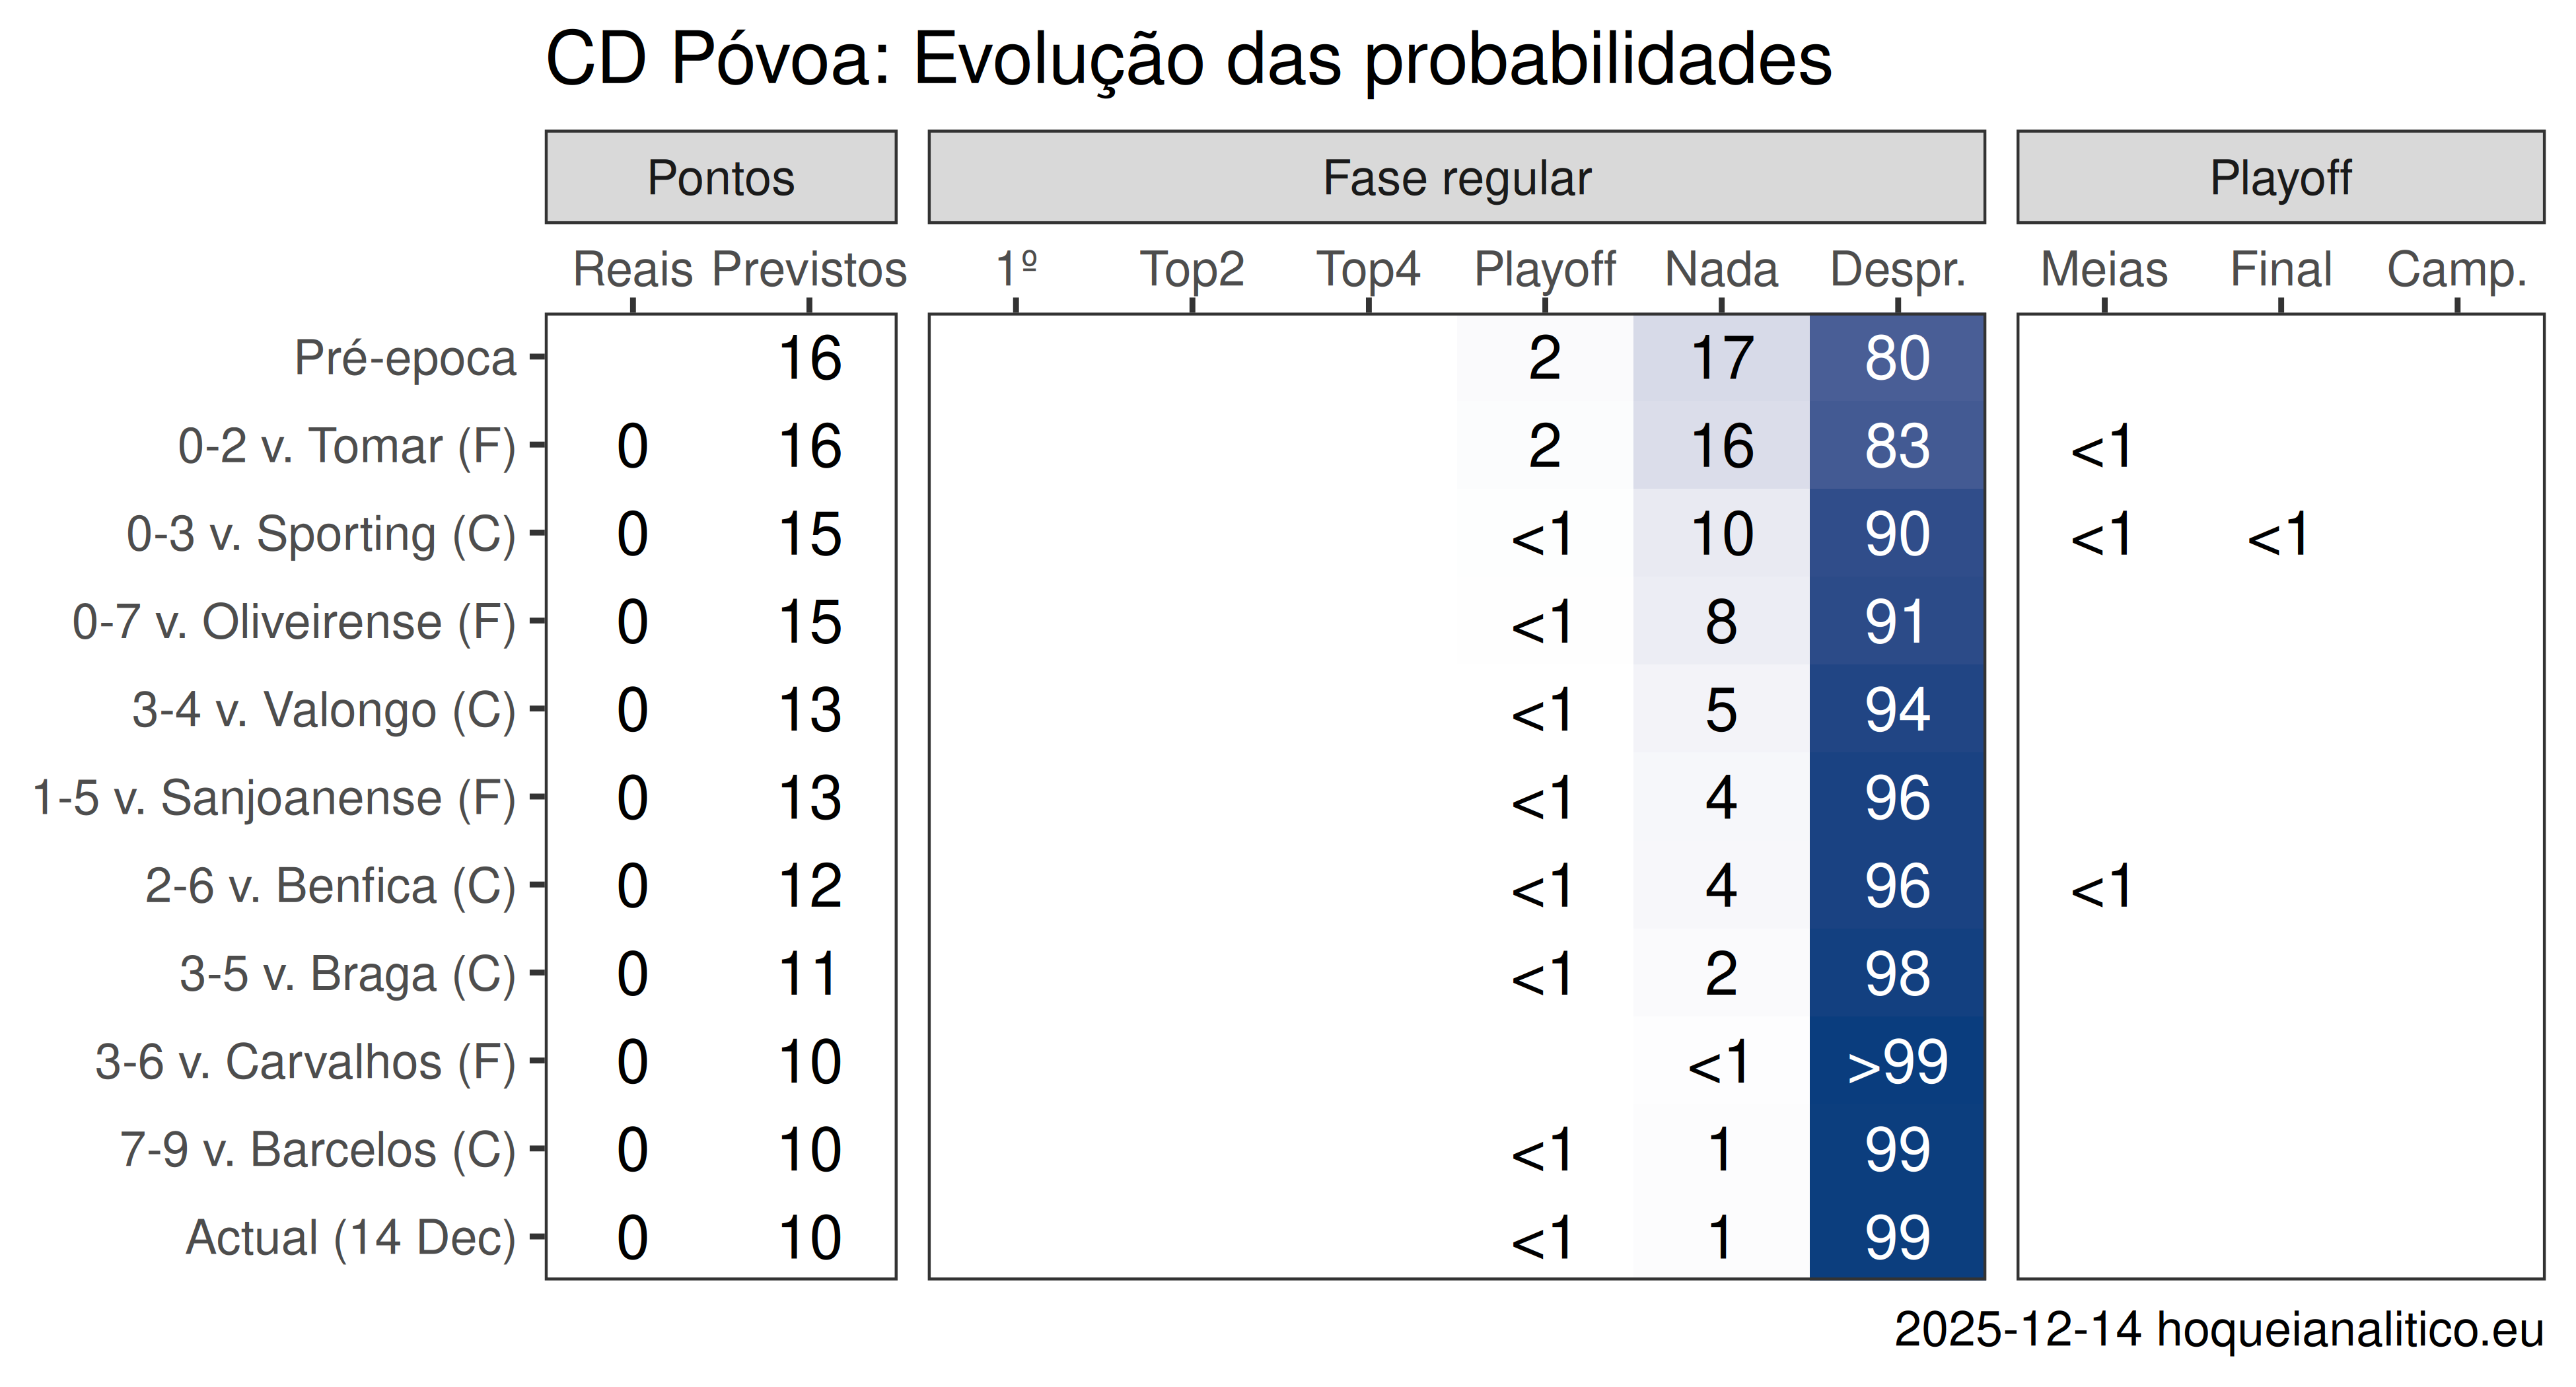The width and height of the screenshot is (2576, 1387).
Task: Click the Meias column label
Action: (x=2104, y=269)
